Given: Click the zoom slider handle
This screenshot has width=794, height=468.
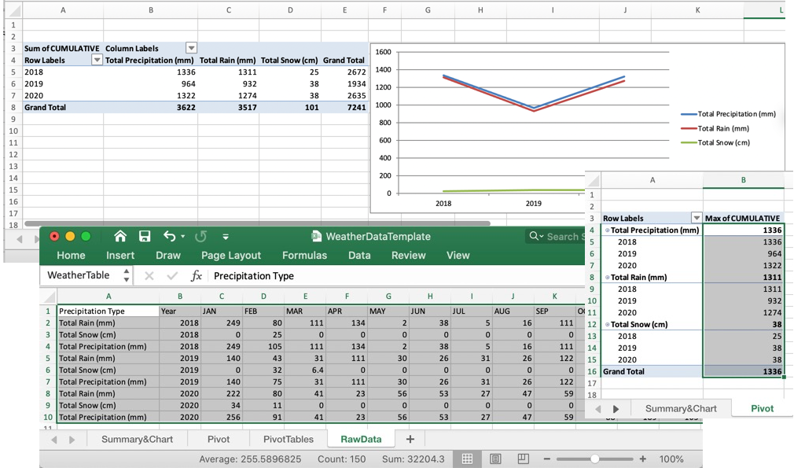Looking at the screenshot, I should click(x=595, y=459).
